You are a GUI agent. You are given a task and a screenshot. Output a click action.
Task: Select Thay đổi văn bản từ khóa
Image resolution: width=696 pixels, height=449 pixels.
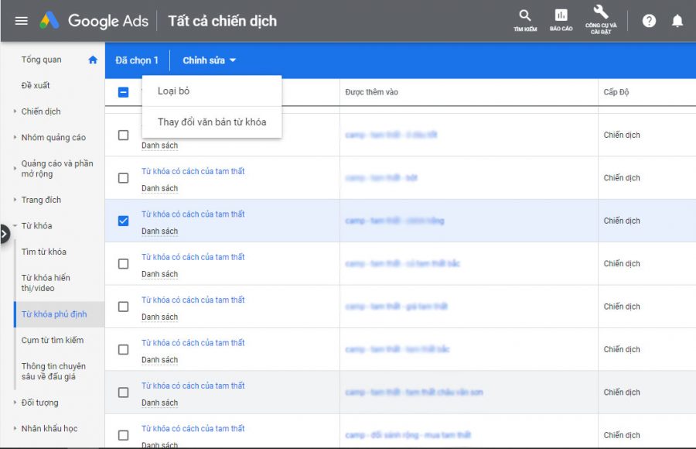pos(211,122)
